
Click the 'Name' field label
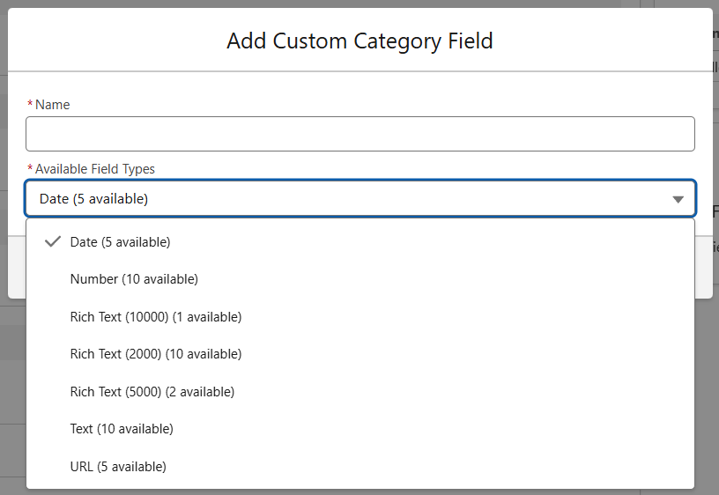click(x=52, y=105)
